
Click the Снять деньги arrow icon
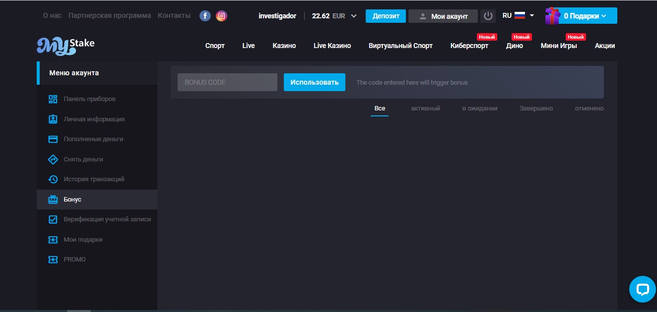click(x=53, y=159)
